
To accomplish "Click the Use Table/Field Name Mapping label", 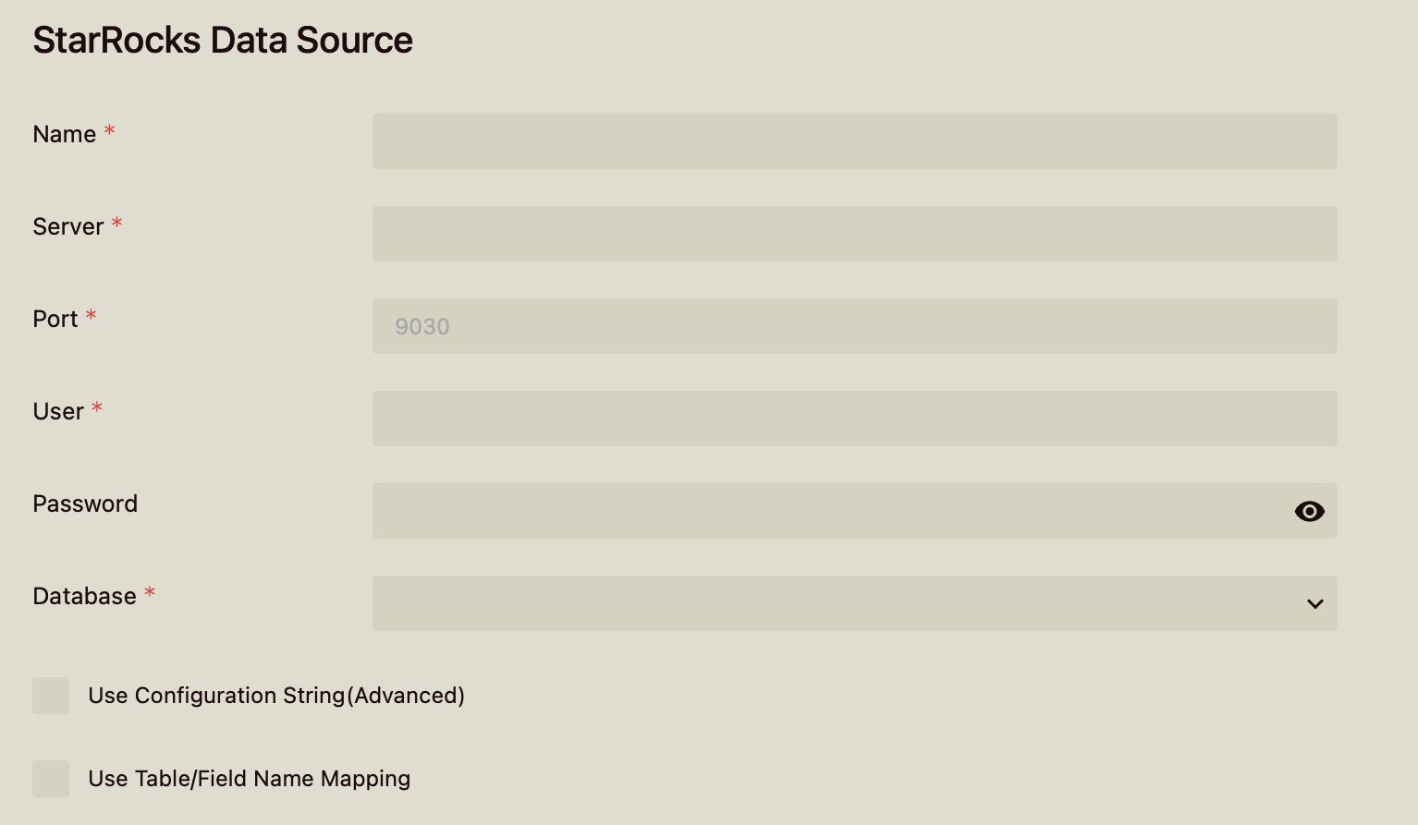I will coord(250,779).
